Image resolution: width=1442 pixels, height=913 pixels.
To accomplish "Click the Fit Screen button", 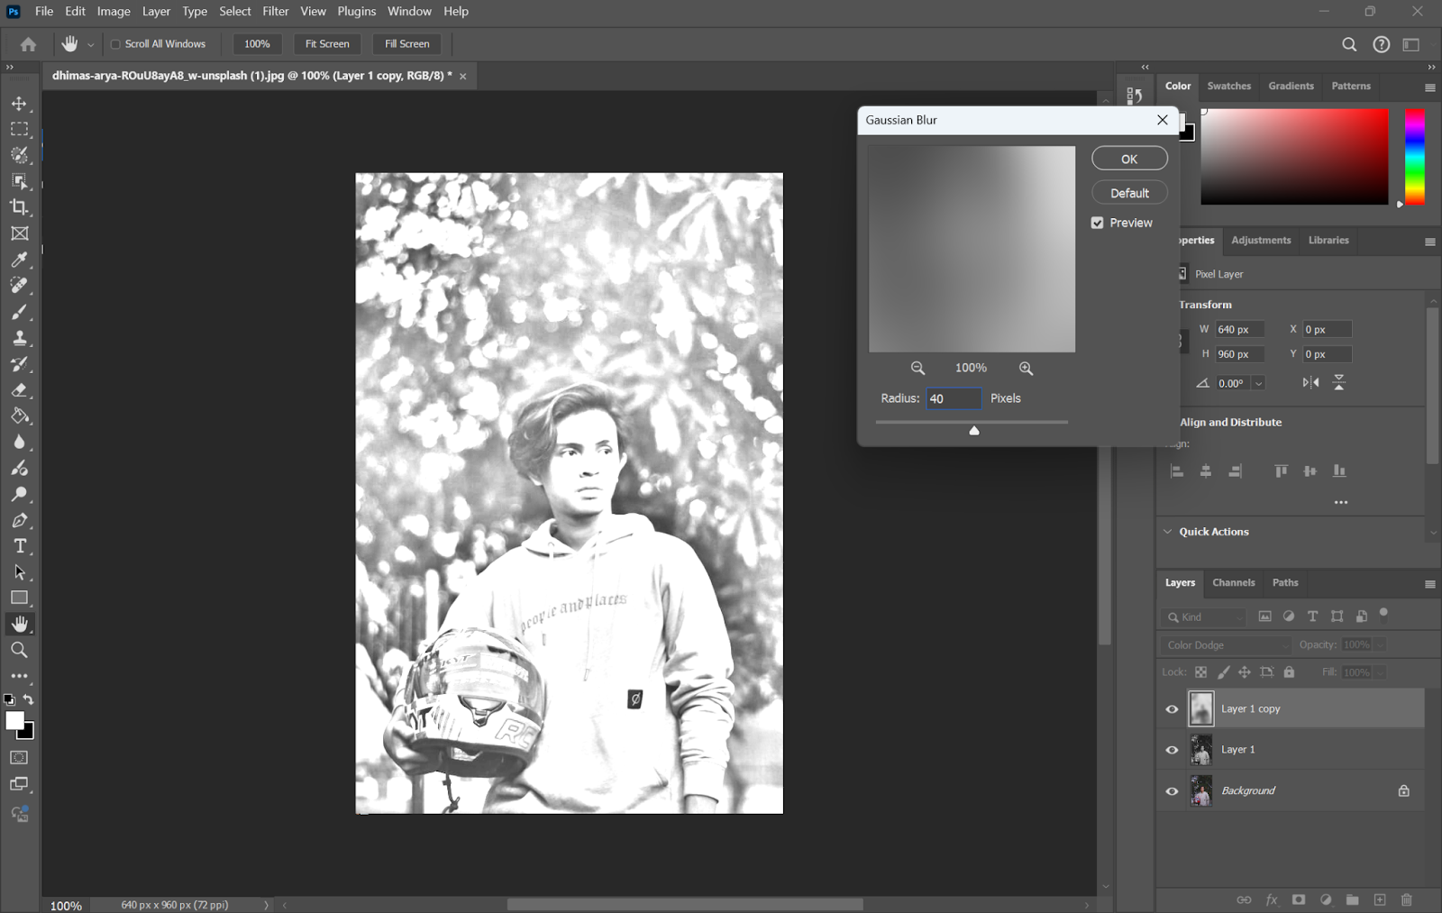I will click(x=327, y=44).
